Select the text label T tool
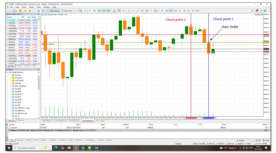Viewport: 276px width, 153px height. coord(151,11)
